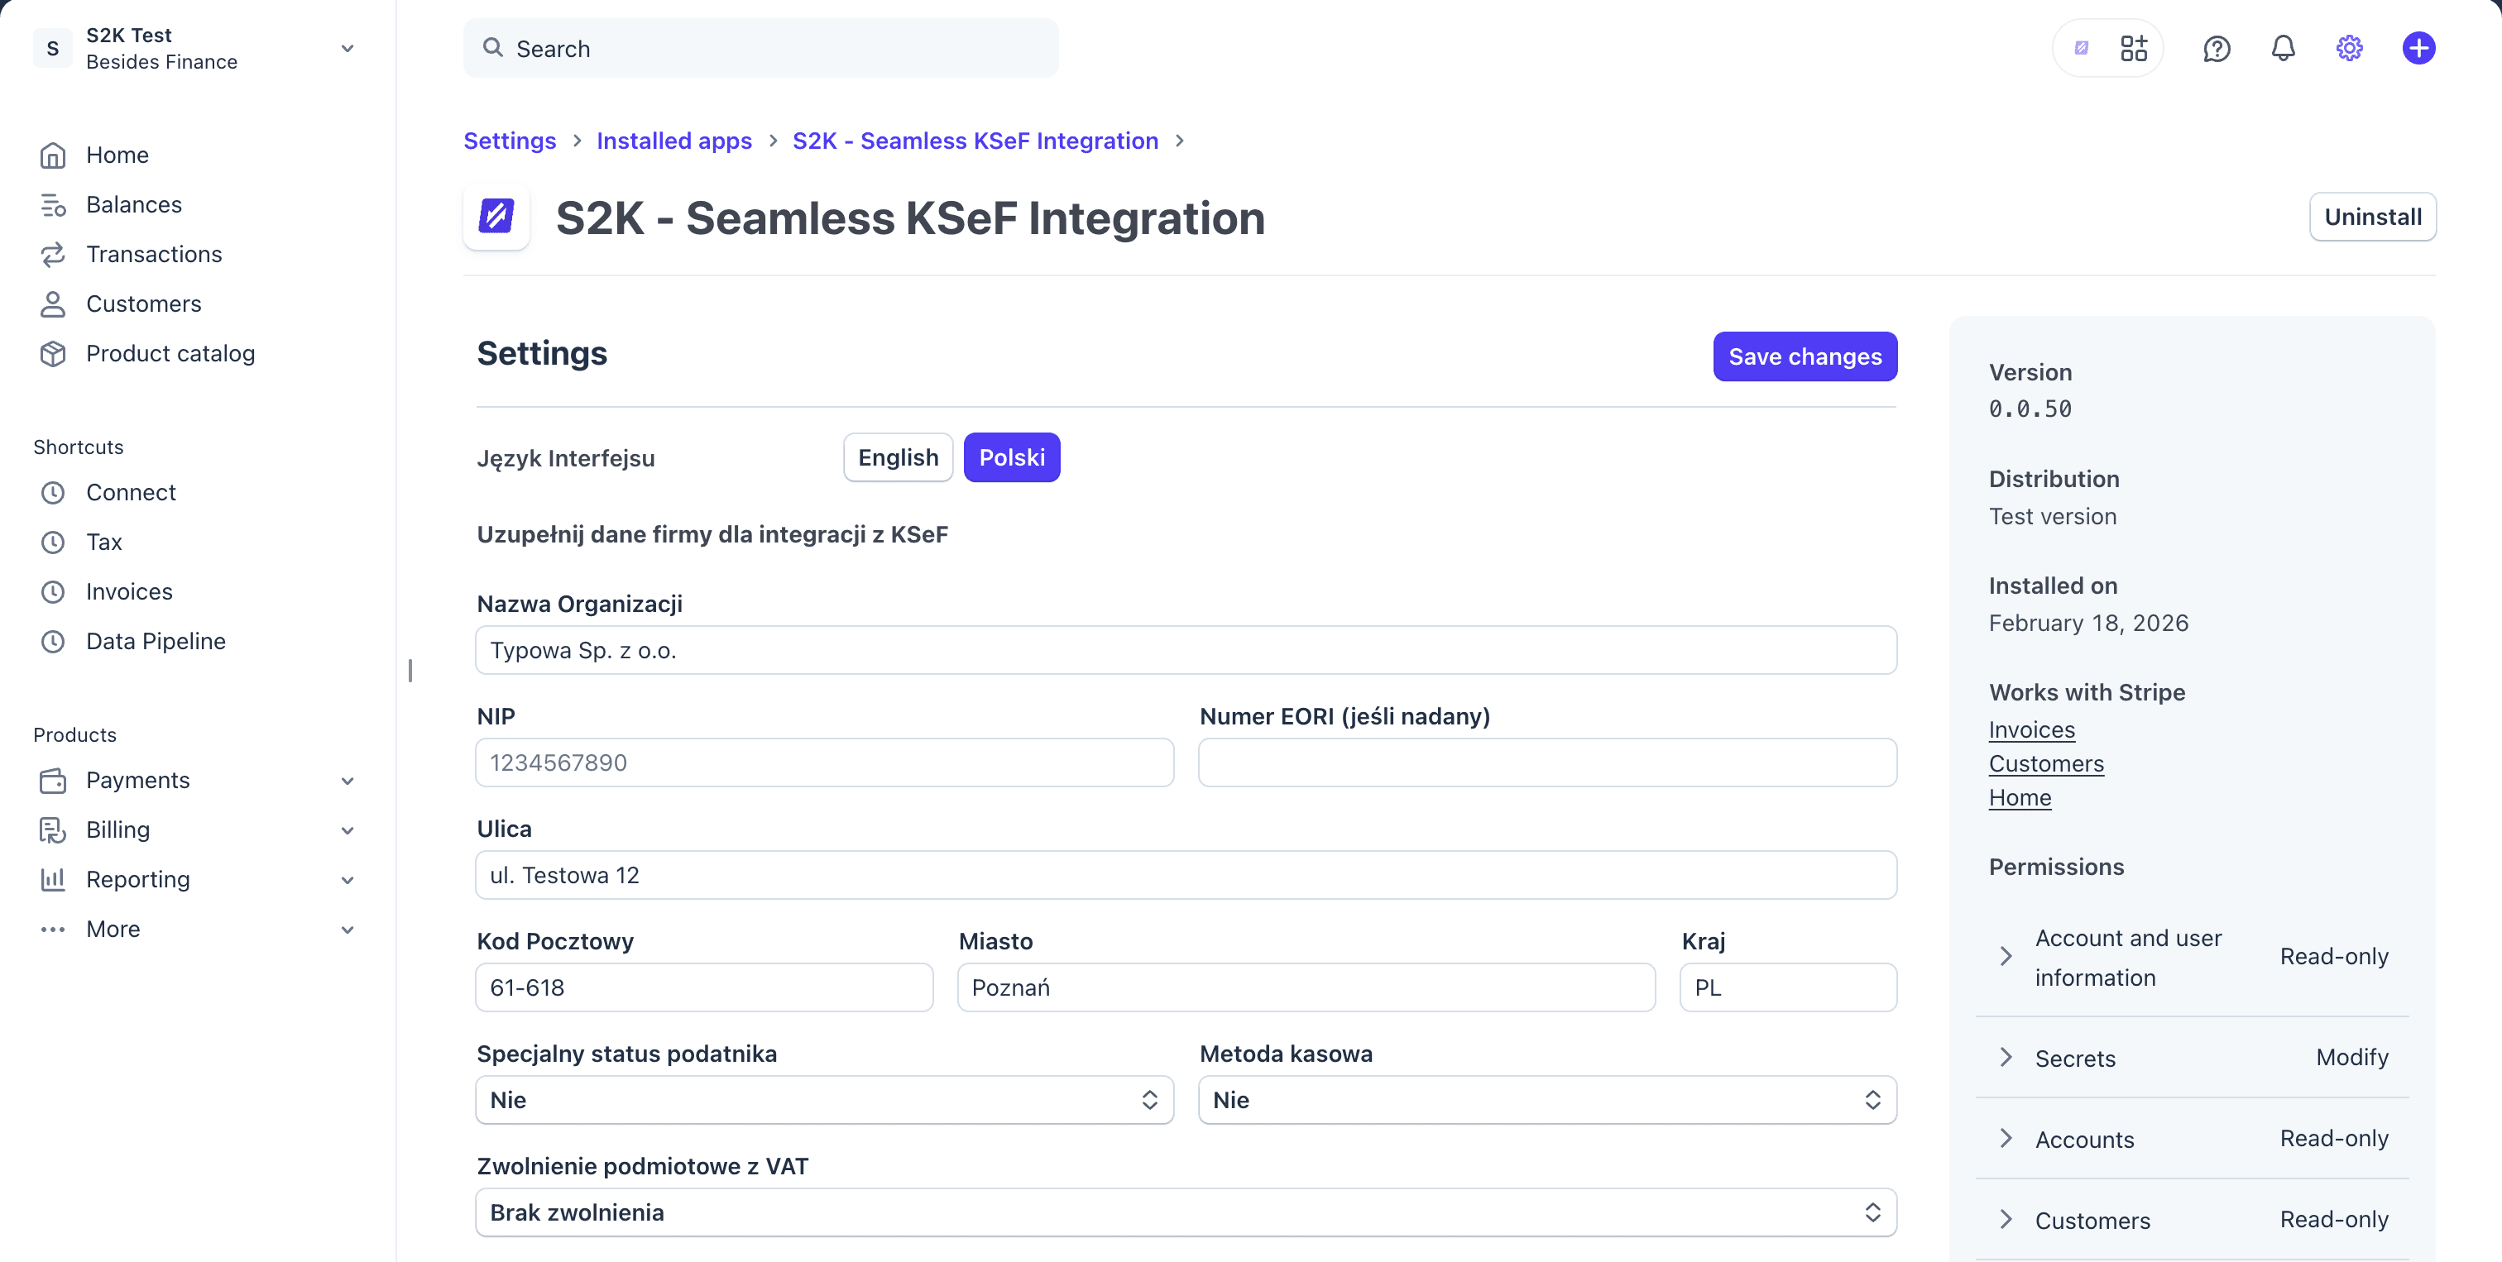
Task: Click the Customers person icon
Action: tap(52, 304)
